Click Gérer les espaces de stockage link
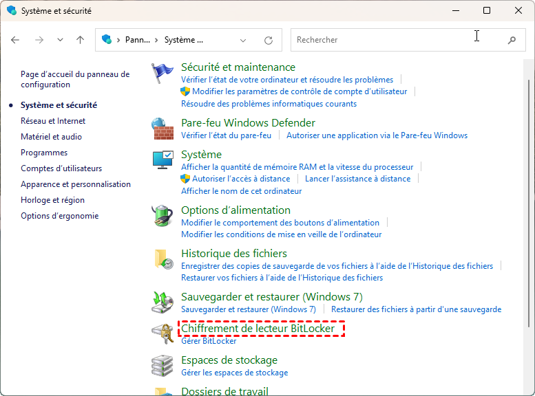This screenshot has height=396, width=535. coord(234,373)
